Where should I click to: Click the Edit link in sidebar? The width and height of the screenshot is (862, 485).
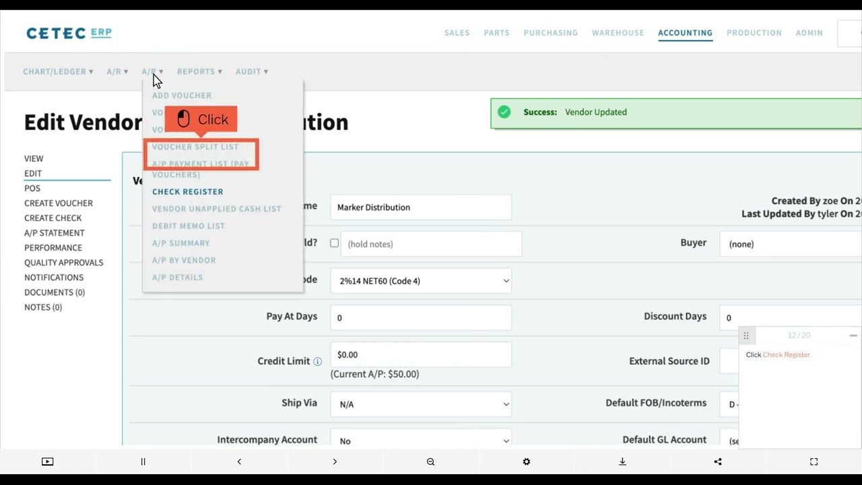[33, 174]
